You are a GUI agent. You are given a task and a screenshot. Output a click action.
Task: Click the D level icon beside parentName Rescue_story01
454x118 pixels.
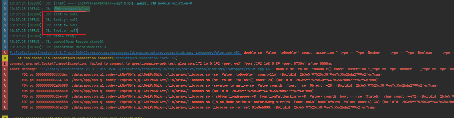pyautogui.click(x=5, y=42)
